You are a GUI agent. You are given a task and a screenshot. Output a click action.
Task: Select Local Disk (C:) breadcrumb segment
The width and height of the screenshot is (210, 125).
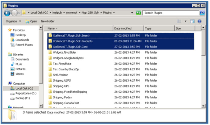click(x=39, y=12)
